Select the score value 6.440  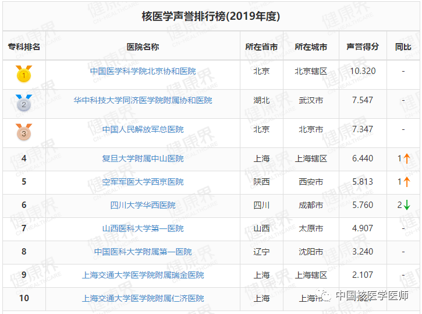[363, 158]
